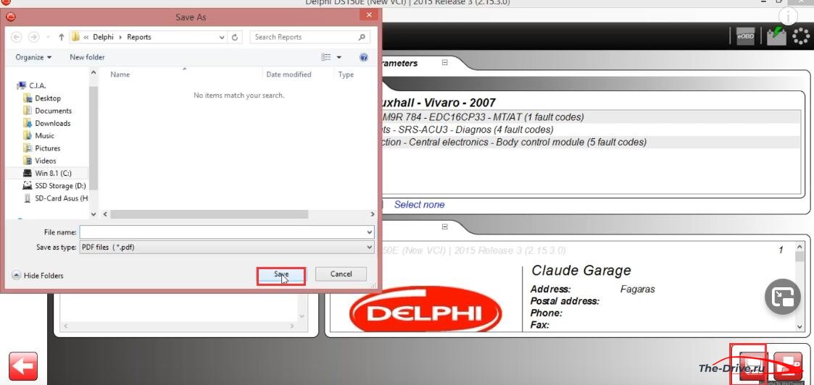Click the Back arrow in Save As dialog

(x=16, y=38)
